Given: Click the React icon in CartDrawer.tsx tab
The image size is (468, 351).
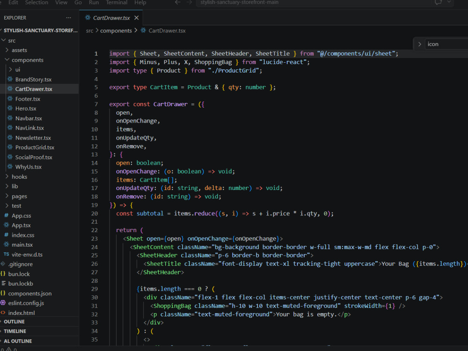Looking at the screenshot, I should [88, 18].
